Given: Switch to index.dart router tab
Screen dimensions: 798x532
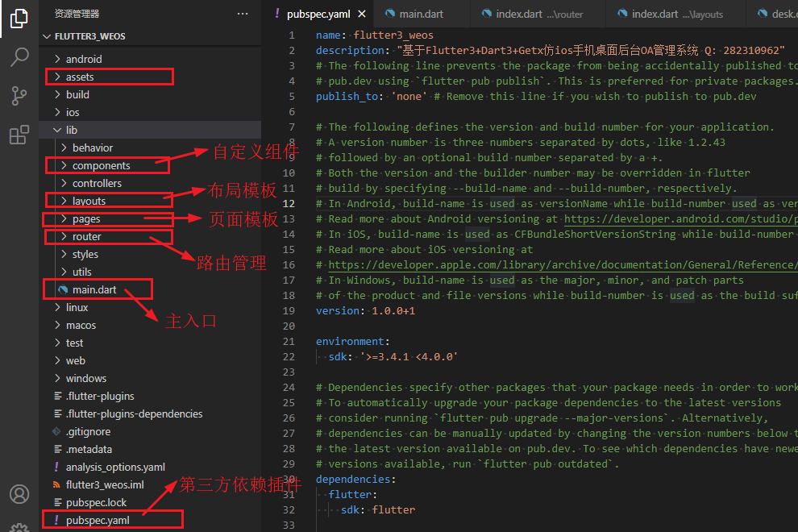Looking at the screenshot, I should (538, 14).
